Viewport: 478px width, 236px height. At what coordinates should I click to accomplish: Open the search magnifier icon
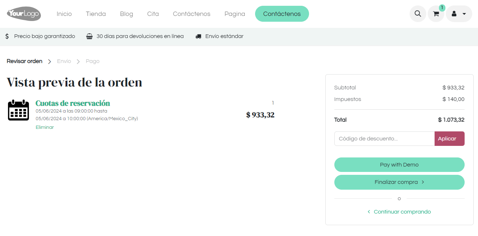coord(418,14)
